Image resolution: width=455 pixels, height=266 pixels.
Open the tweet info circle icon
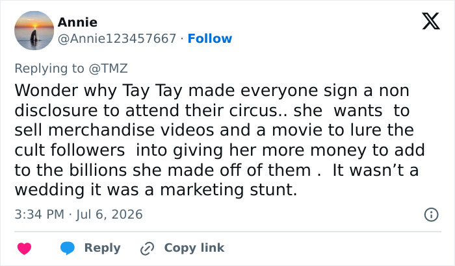(431, 215)
